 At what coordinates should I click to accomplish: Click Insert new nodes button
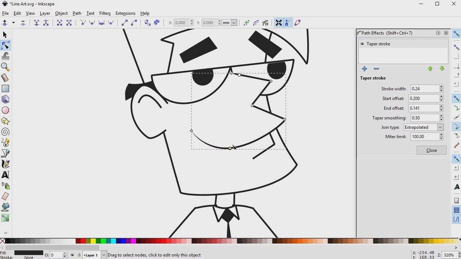[5, 22]
